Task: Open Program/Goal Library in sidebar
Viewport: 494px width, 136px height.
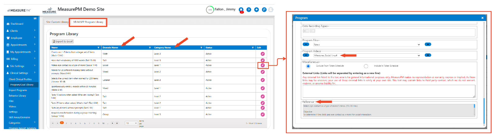Action: tap(22, 84)
